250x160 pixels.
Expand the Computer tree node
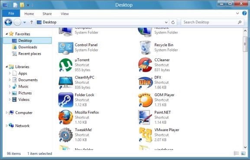[x=6, y=113]
